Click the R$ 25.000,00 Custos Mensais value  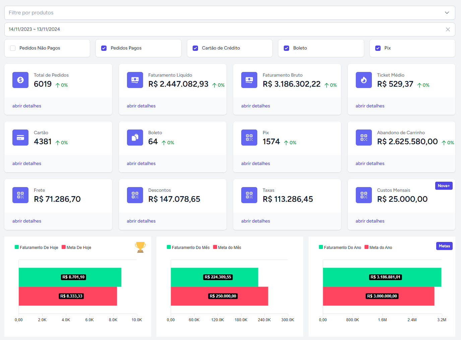pos(402,199)
